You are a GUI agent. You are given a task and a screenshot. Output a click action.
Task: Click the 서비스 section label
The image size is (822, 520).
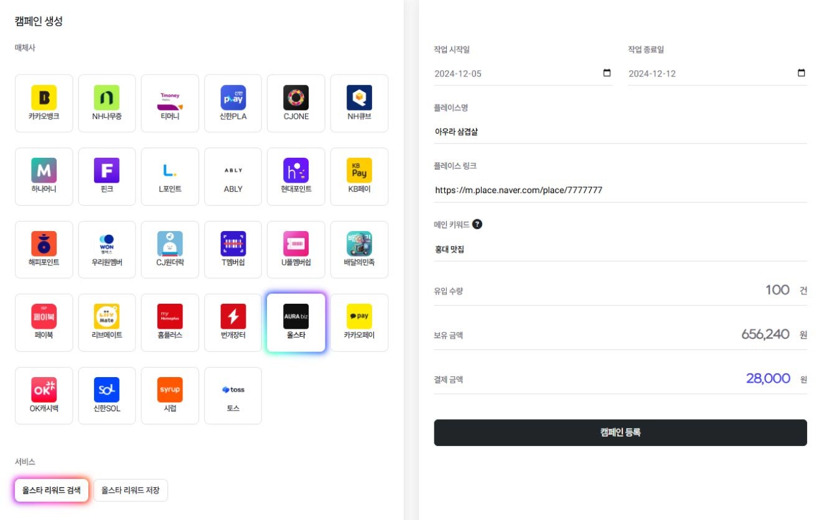click(x=25, y=462)
